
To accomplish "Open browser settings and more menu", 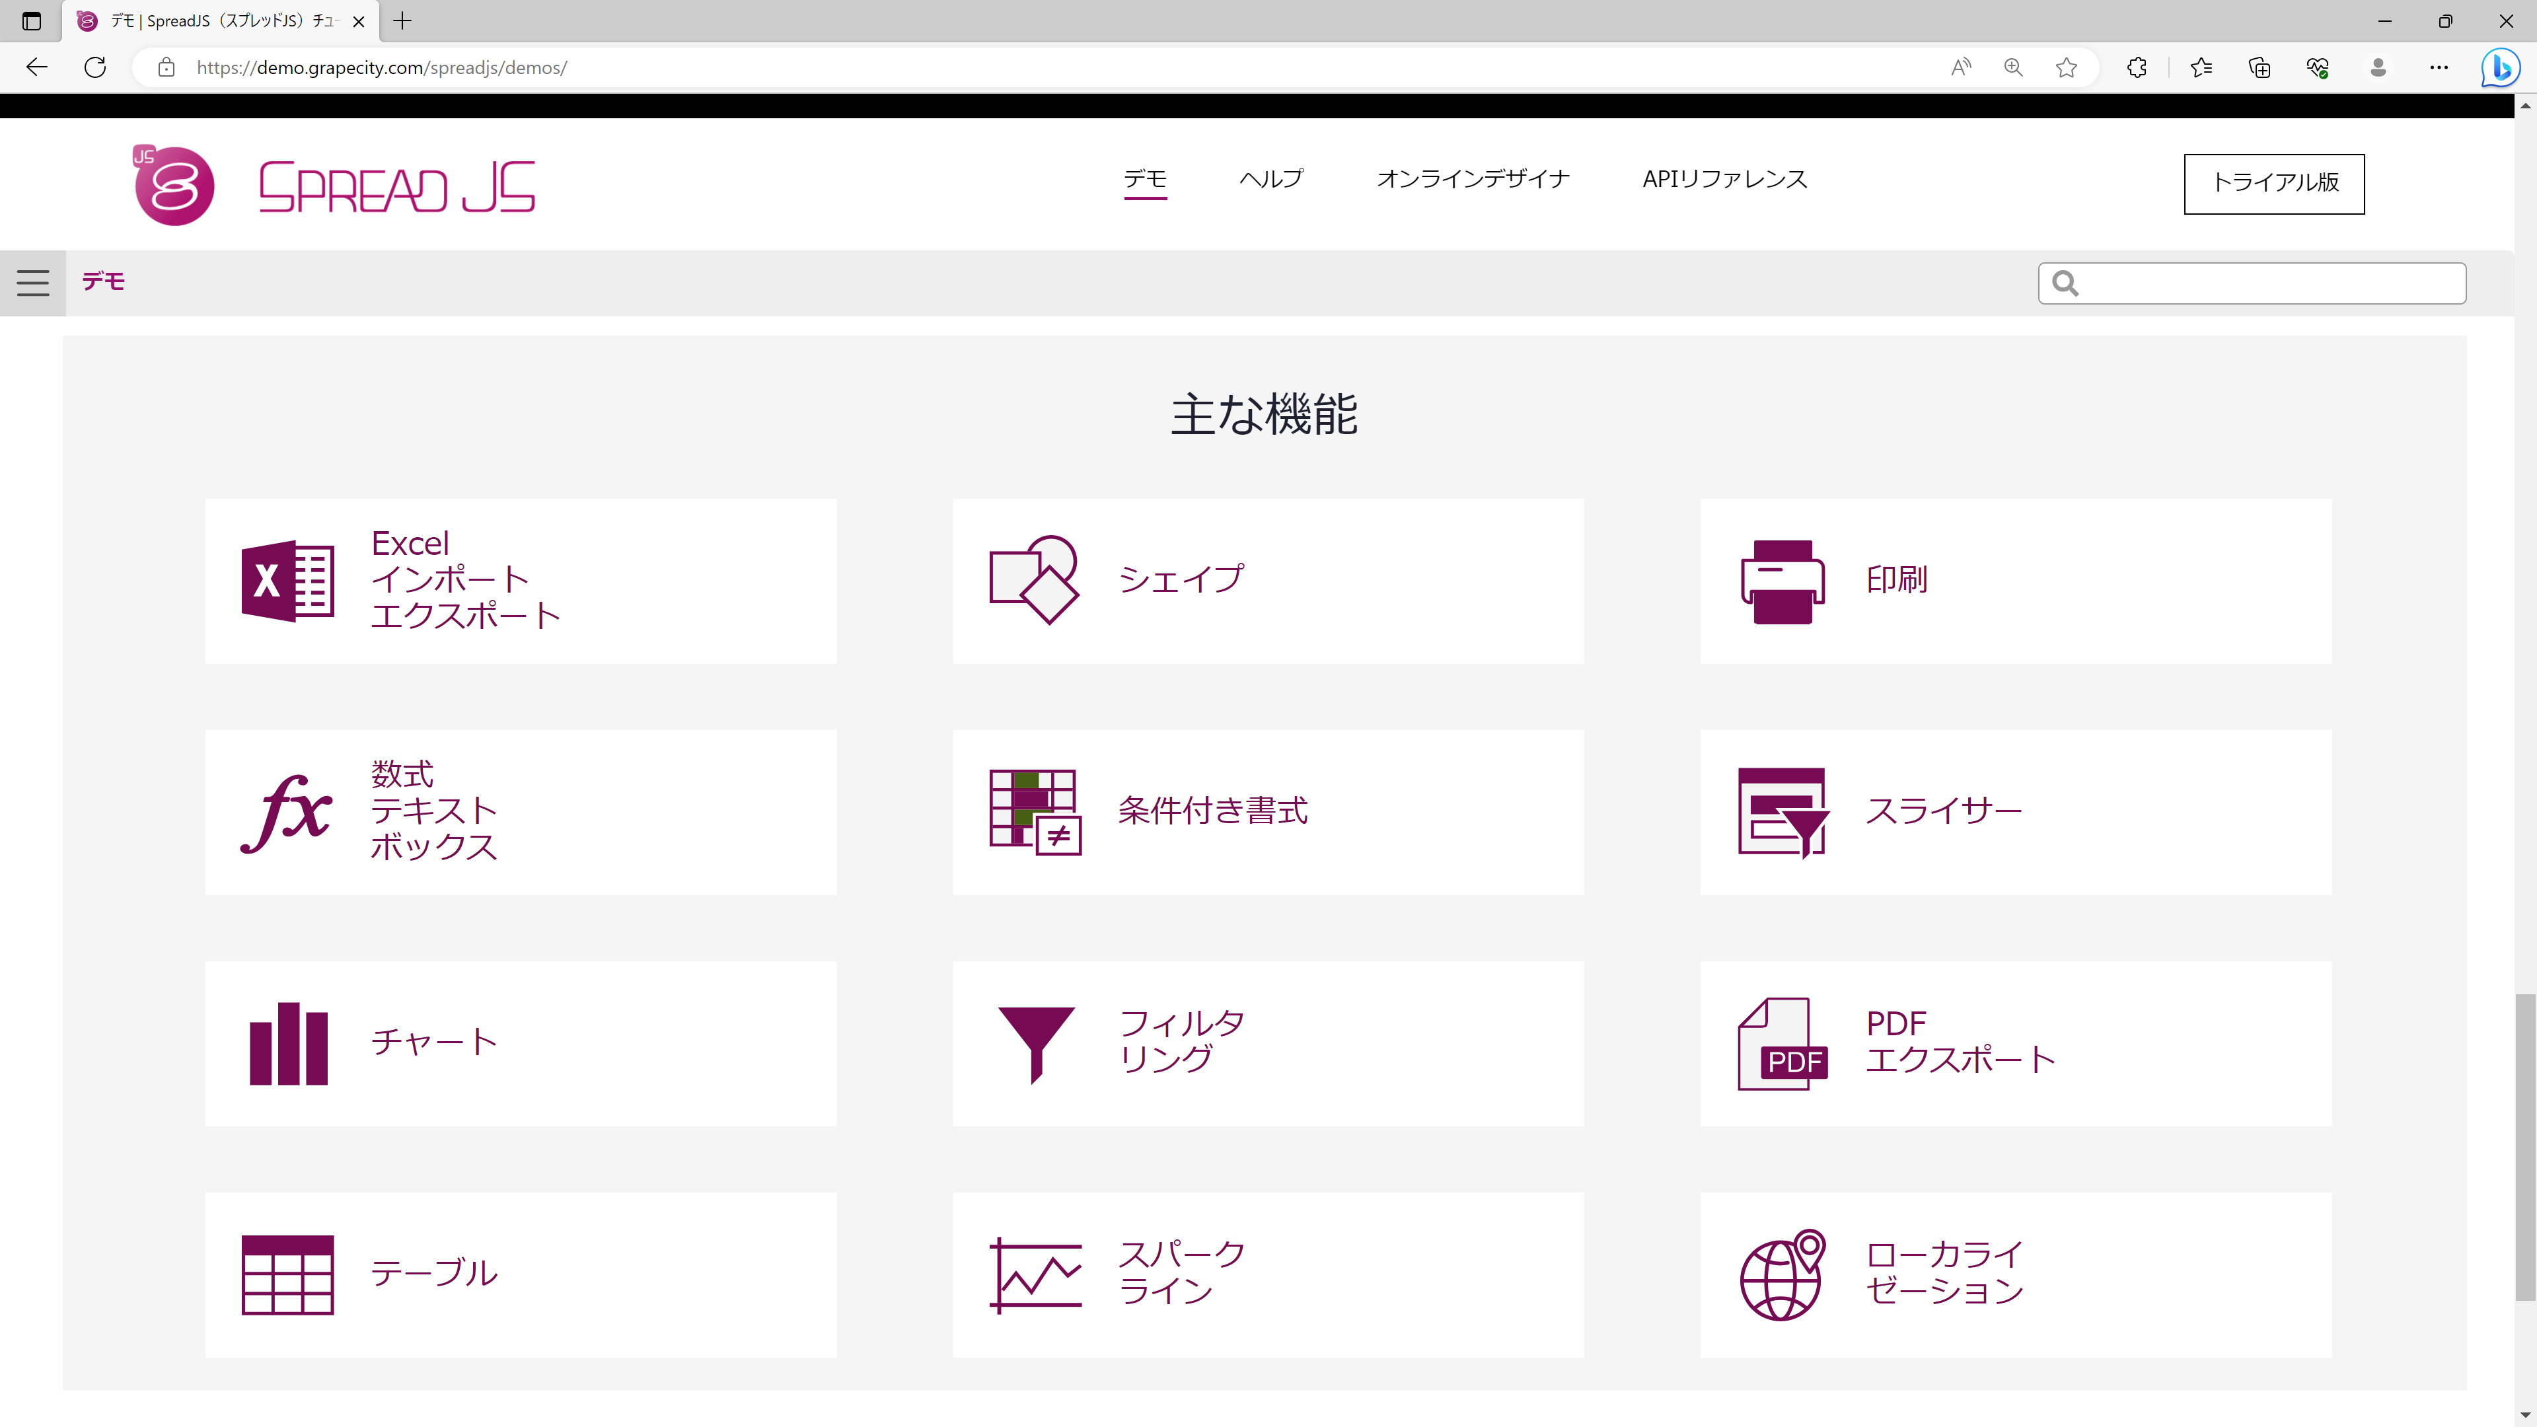I will 2439,67.
